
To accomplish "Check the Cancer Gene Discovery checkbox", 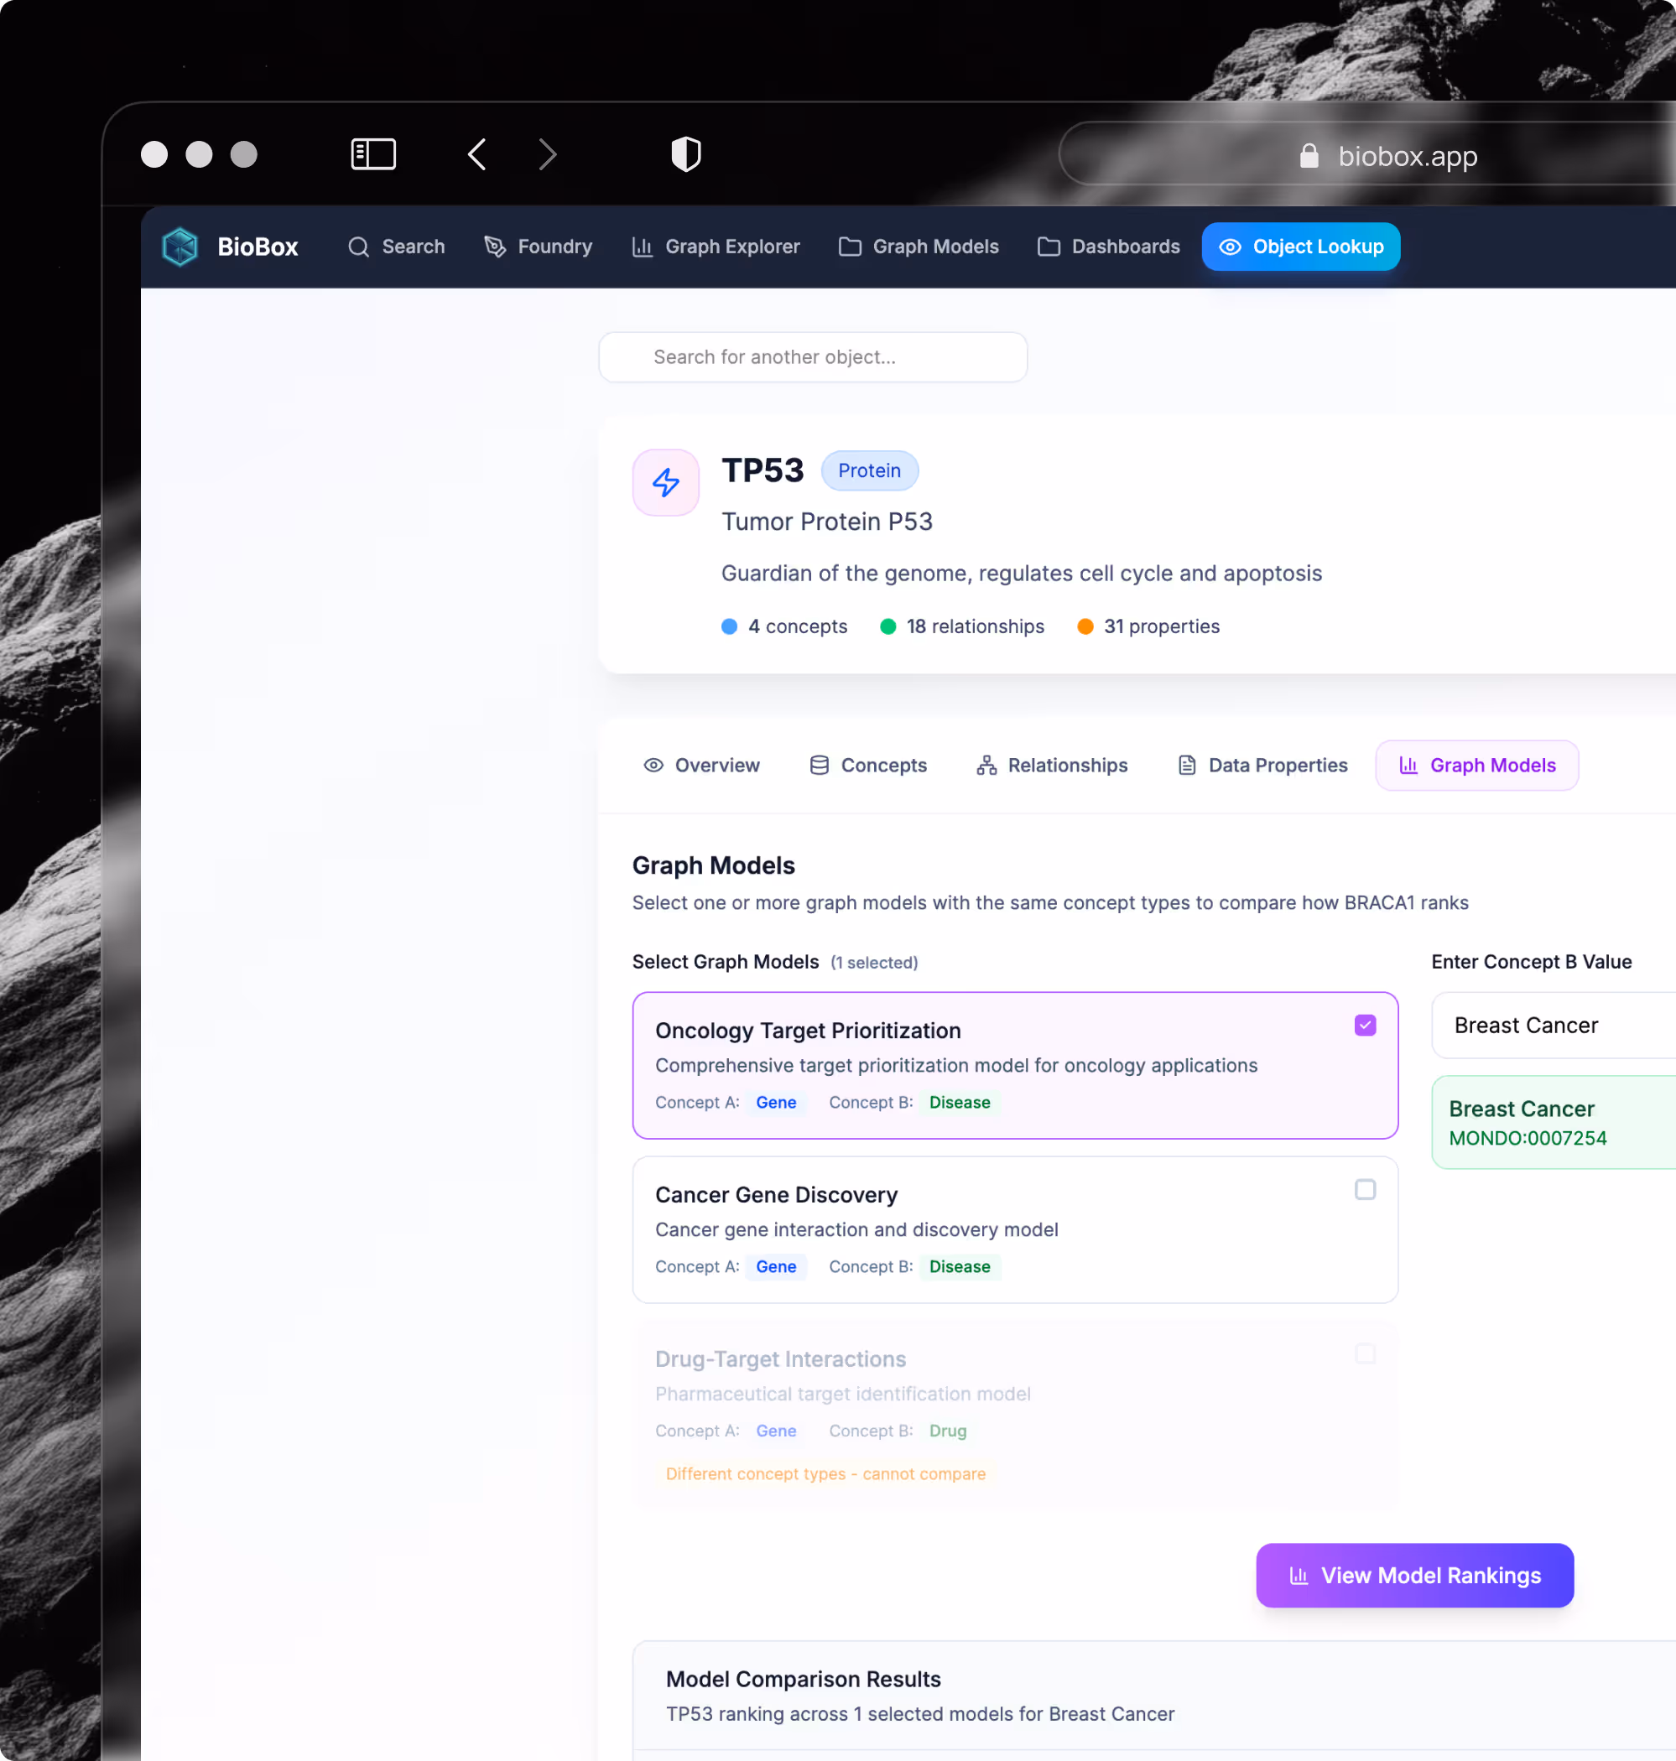I will (x=1364, y=1189).
